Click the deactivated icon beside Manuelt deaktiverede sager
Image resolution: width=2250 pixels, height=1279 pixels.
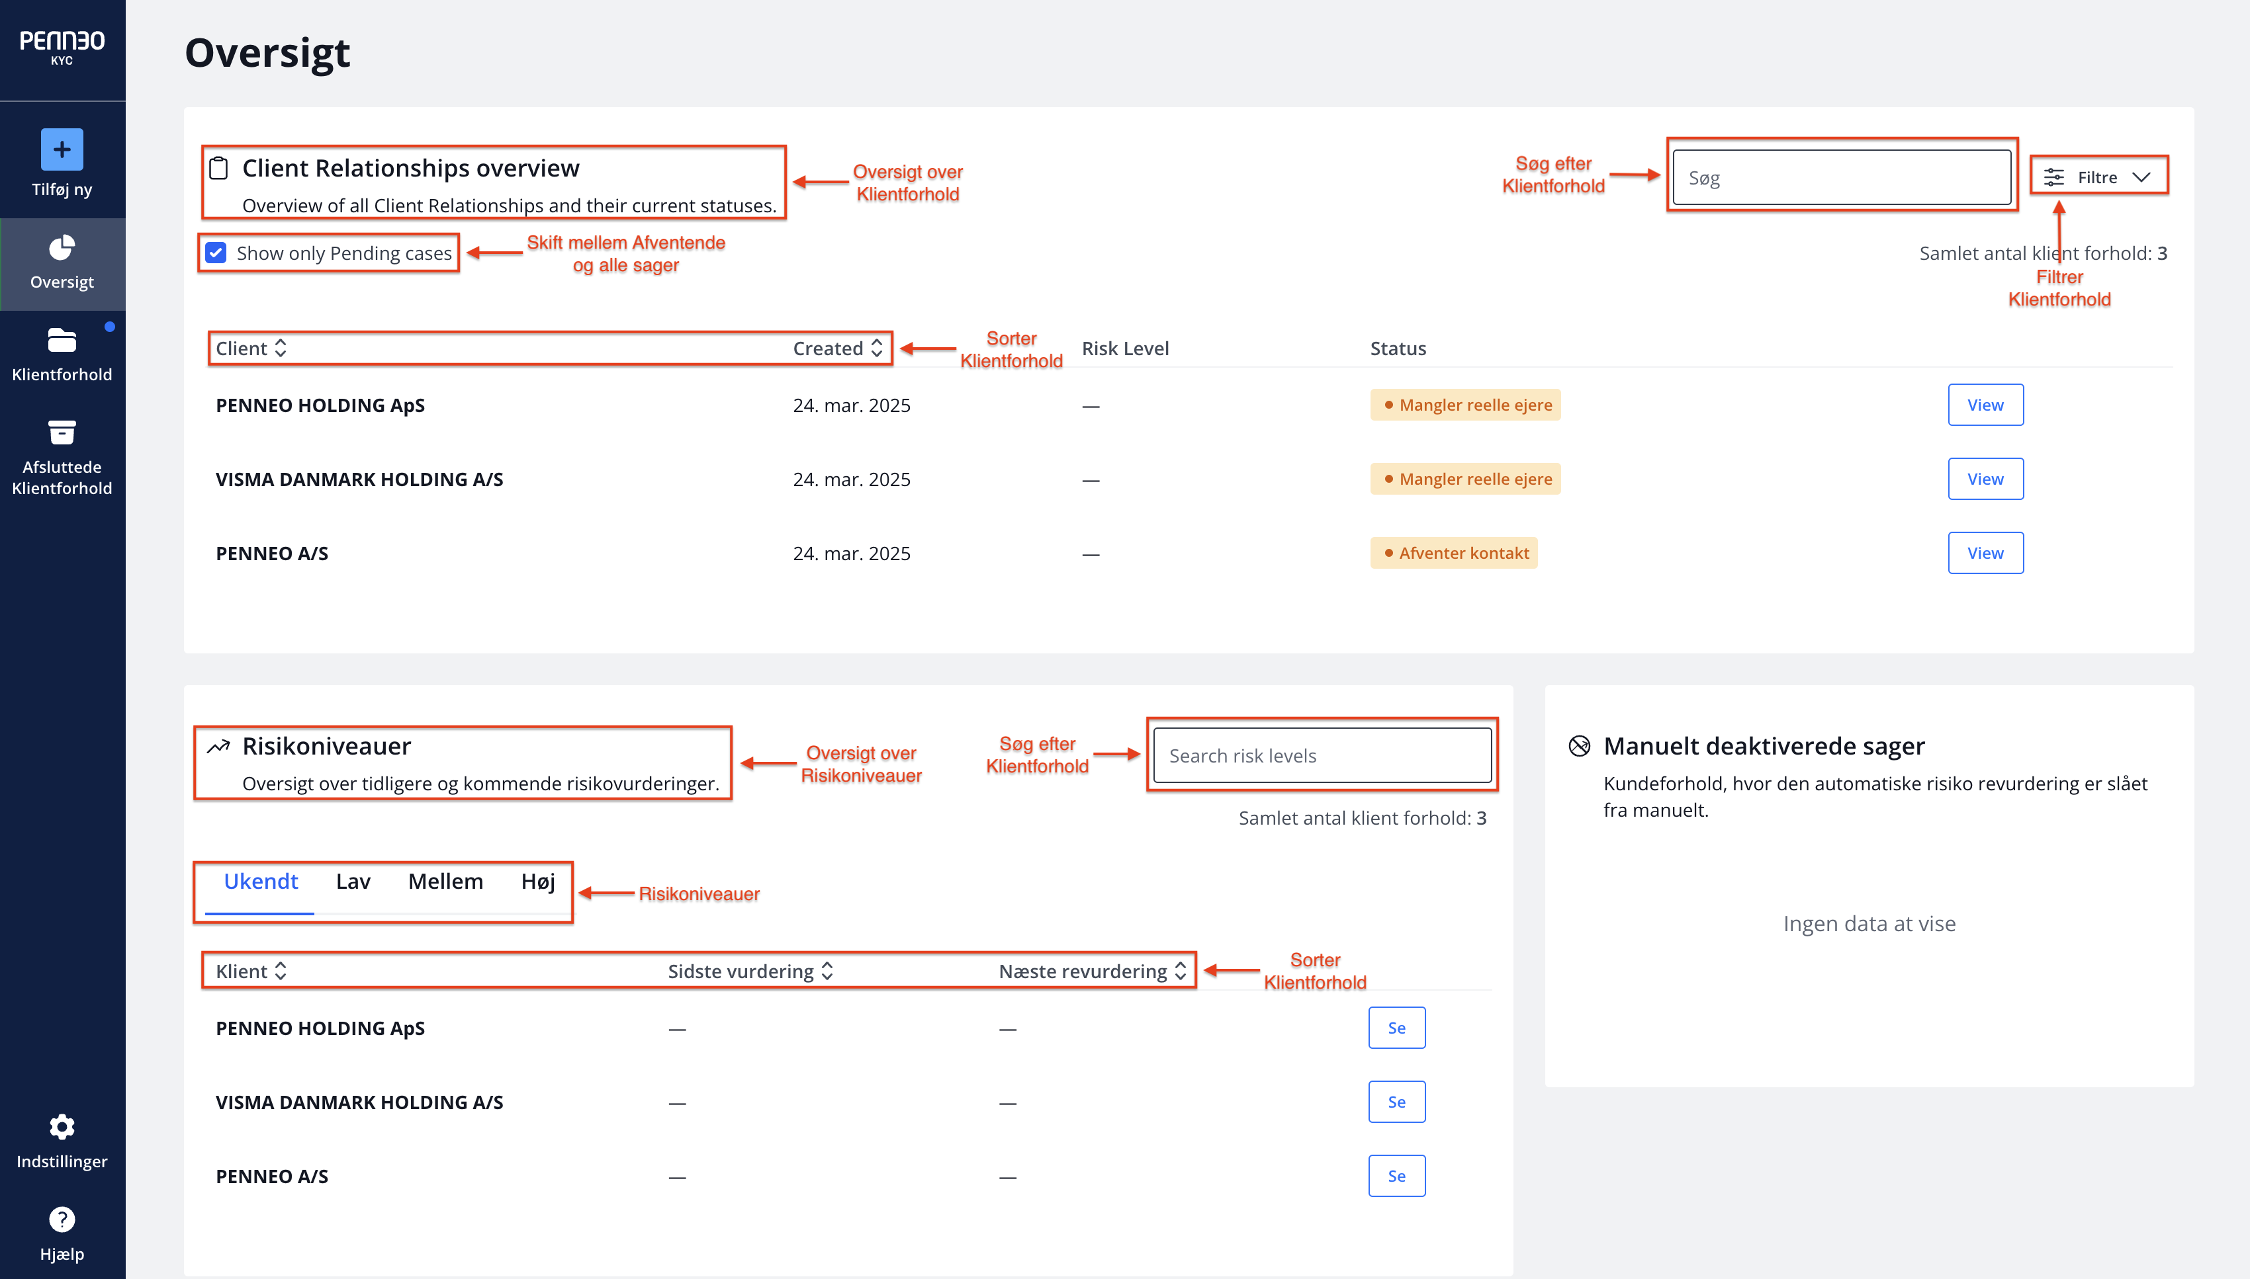click(1580, 746)
